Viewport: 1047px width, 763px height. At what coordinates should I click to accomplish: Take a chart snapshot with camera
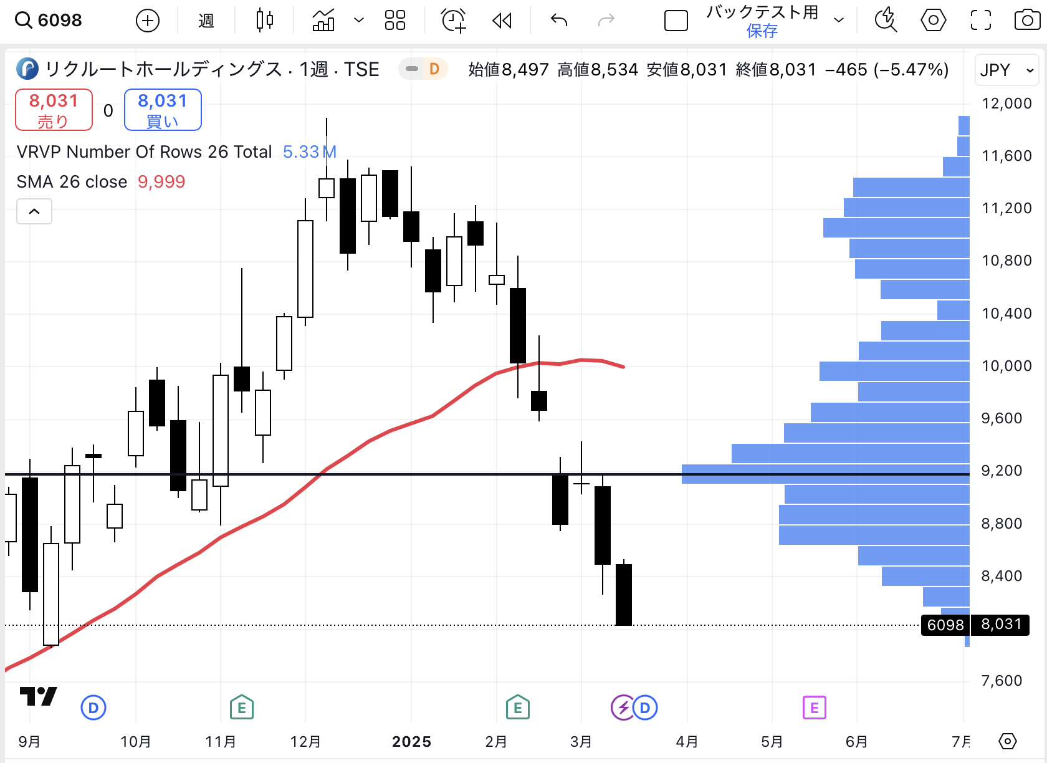[x=1027, y=21]
